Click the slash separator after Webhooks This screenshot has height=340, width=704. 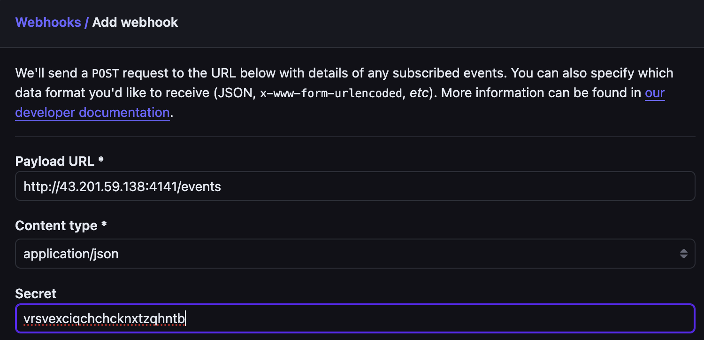tap(86, 22)
